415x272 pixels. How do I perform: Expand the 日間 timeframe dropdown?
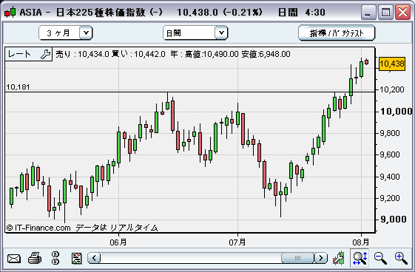point(221,33)
